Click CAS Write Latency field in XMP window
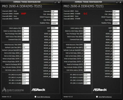The image size is (123, 100). tap(26, 70)
